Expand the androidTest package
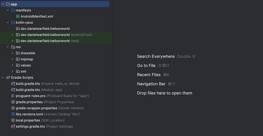 pos(12,35)
